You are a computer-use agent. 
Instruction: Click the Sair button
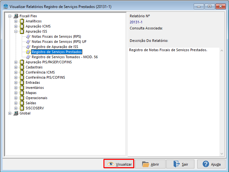(x=180, y=164)
